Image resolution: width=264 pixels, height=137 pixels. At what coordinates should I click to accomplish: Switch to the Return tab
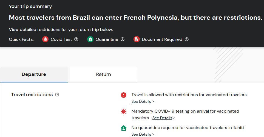pos(103,74)
